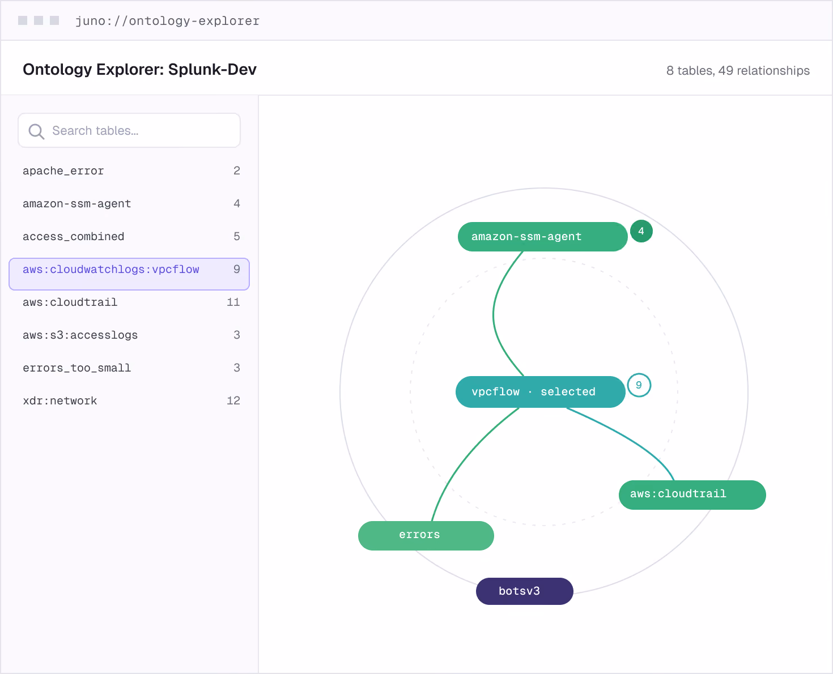Click the count 5 beside access_combined
Screen dimensions: 833x674
(x=237, y=237)
